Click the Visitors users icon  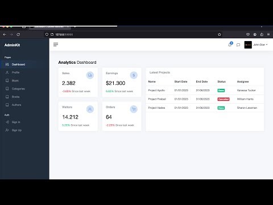click(90, 109)
